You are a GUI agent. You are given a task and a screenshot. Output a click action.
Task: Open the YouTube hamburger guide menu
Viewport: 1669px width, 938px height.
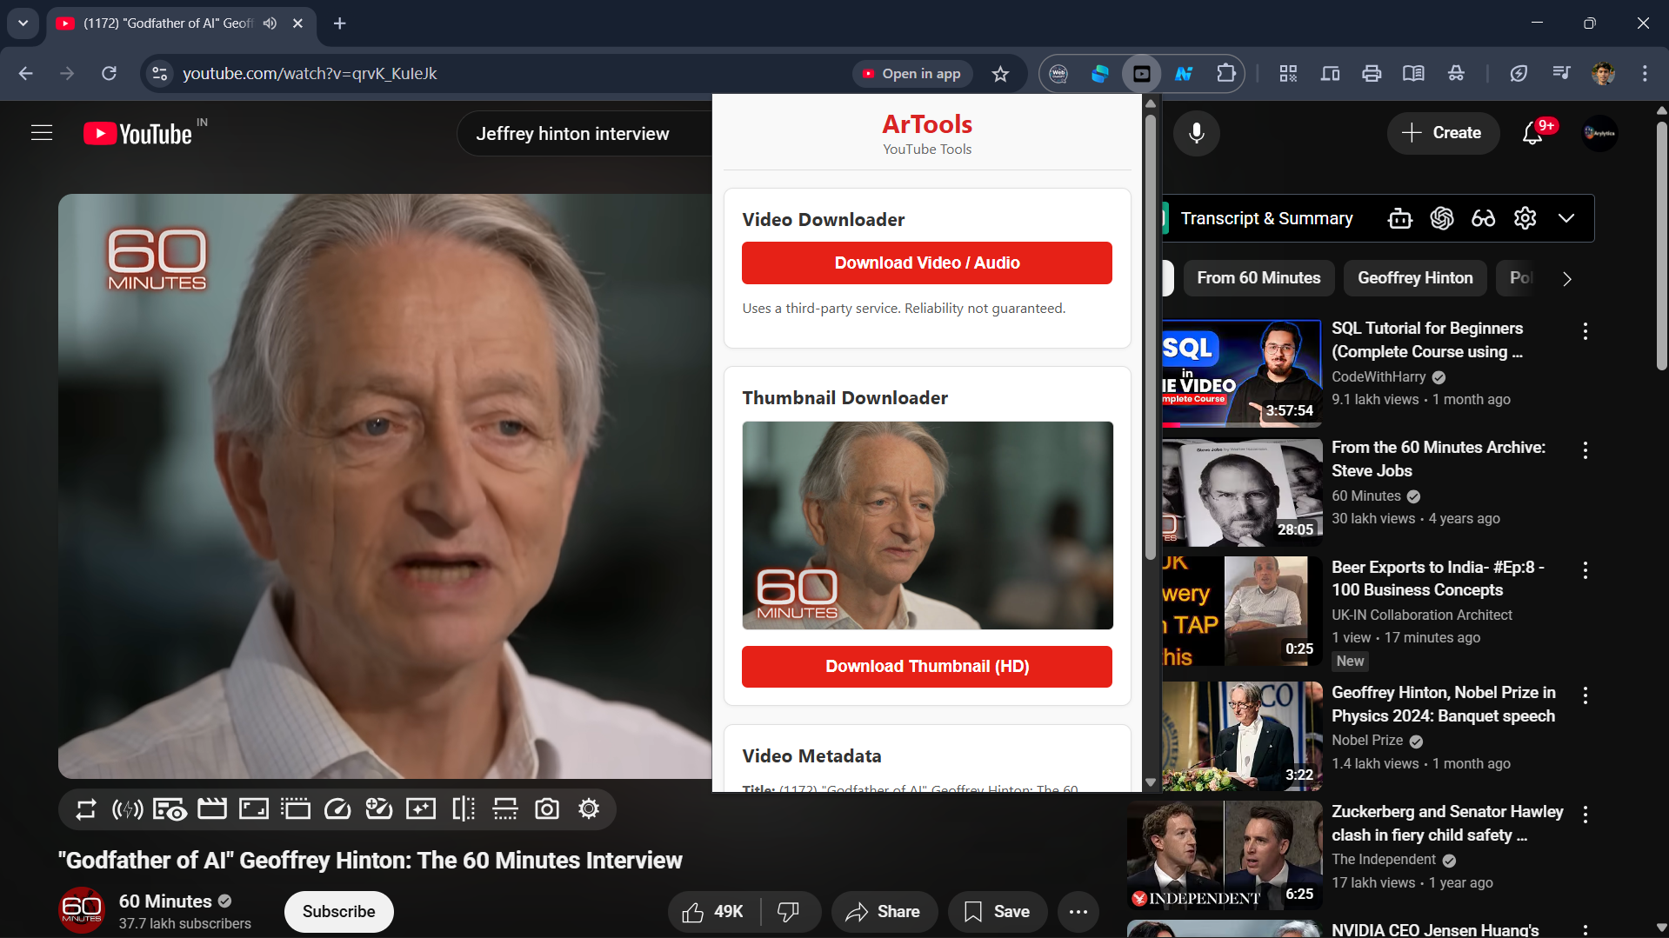[42, 133]
